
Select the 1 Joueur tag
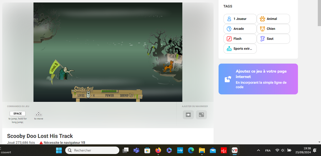point(240,19)
